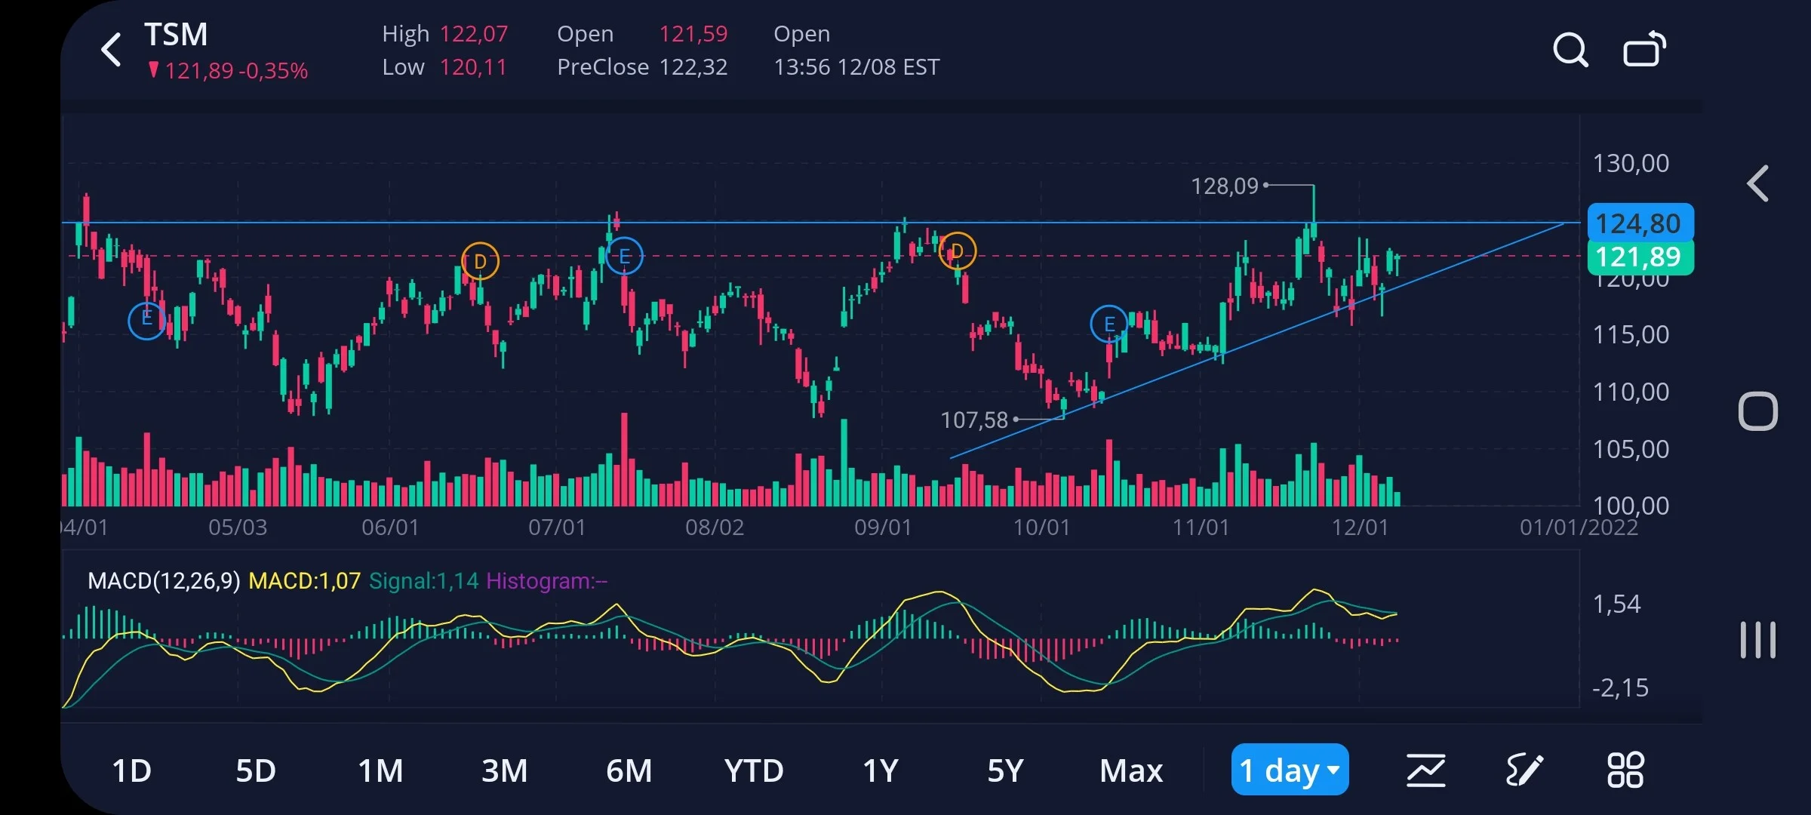This screenshot has height=815, width=1811.
Task: Tap the Android home button
Action: 1758,412
